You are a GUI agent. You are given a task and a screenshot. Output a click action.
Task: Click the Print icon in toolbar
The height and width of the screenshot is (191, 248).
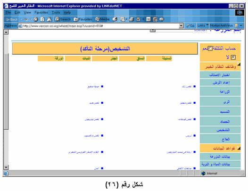coord(132,19)
